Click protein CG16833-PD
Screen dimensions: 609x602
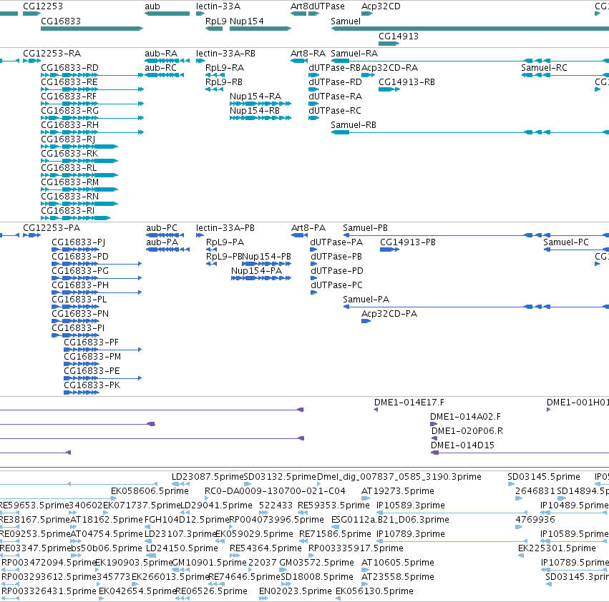click(x=80, y=257)
